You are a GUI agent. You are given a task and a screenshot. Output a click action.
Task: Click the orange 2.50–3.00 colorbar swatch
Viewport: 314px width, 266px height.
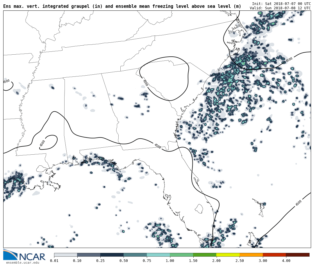(x=251, y=255)
